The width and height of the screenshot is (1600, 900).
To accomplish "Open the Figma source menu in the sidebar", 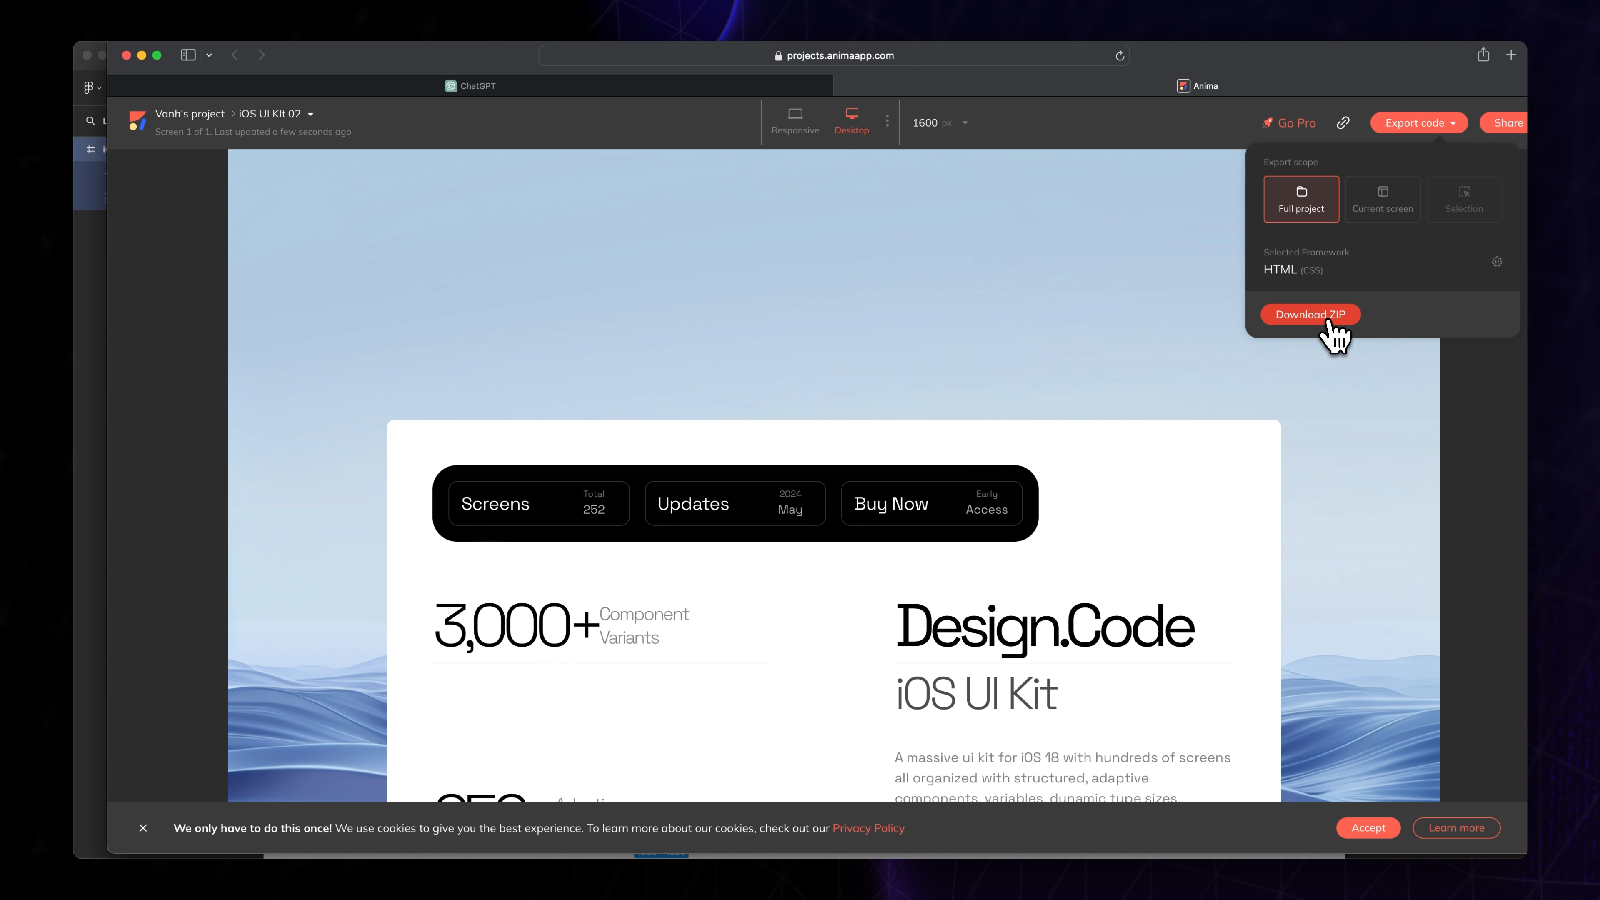I will pyautogui.click(x=92, y=87).
